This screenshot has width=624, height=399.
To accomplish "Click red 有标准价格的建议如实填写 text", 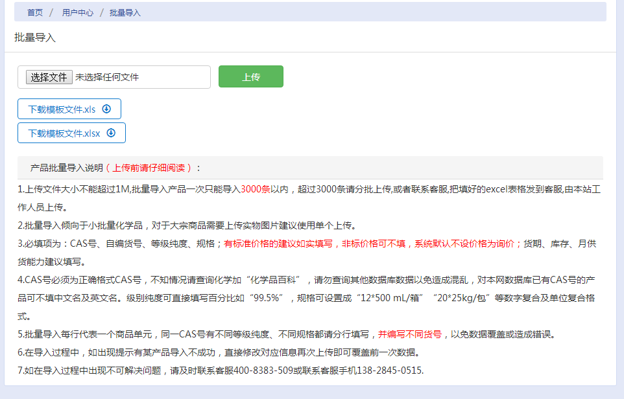I will (278, 244).
